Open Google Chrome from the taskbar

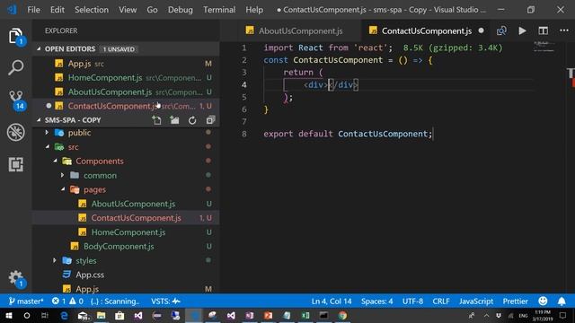[x=342, y=315]
